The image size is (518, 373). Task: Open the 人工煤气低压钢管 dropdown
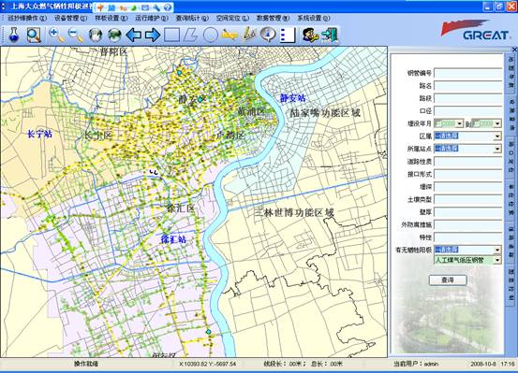497,260
